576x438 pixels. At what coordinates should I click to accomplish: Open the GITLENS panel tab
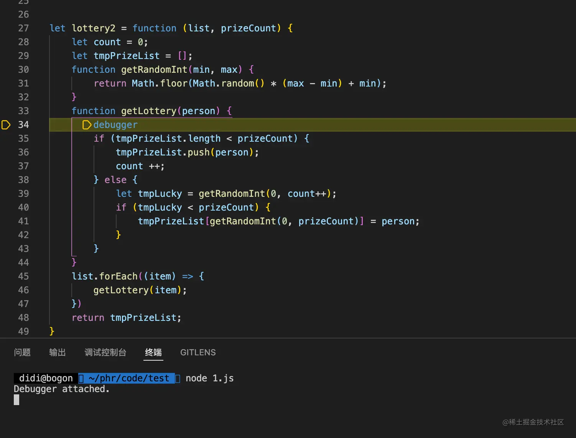198,352
